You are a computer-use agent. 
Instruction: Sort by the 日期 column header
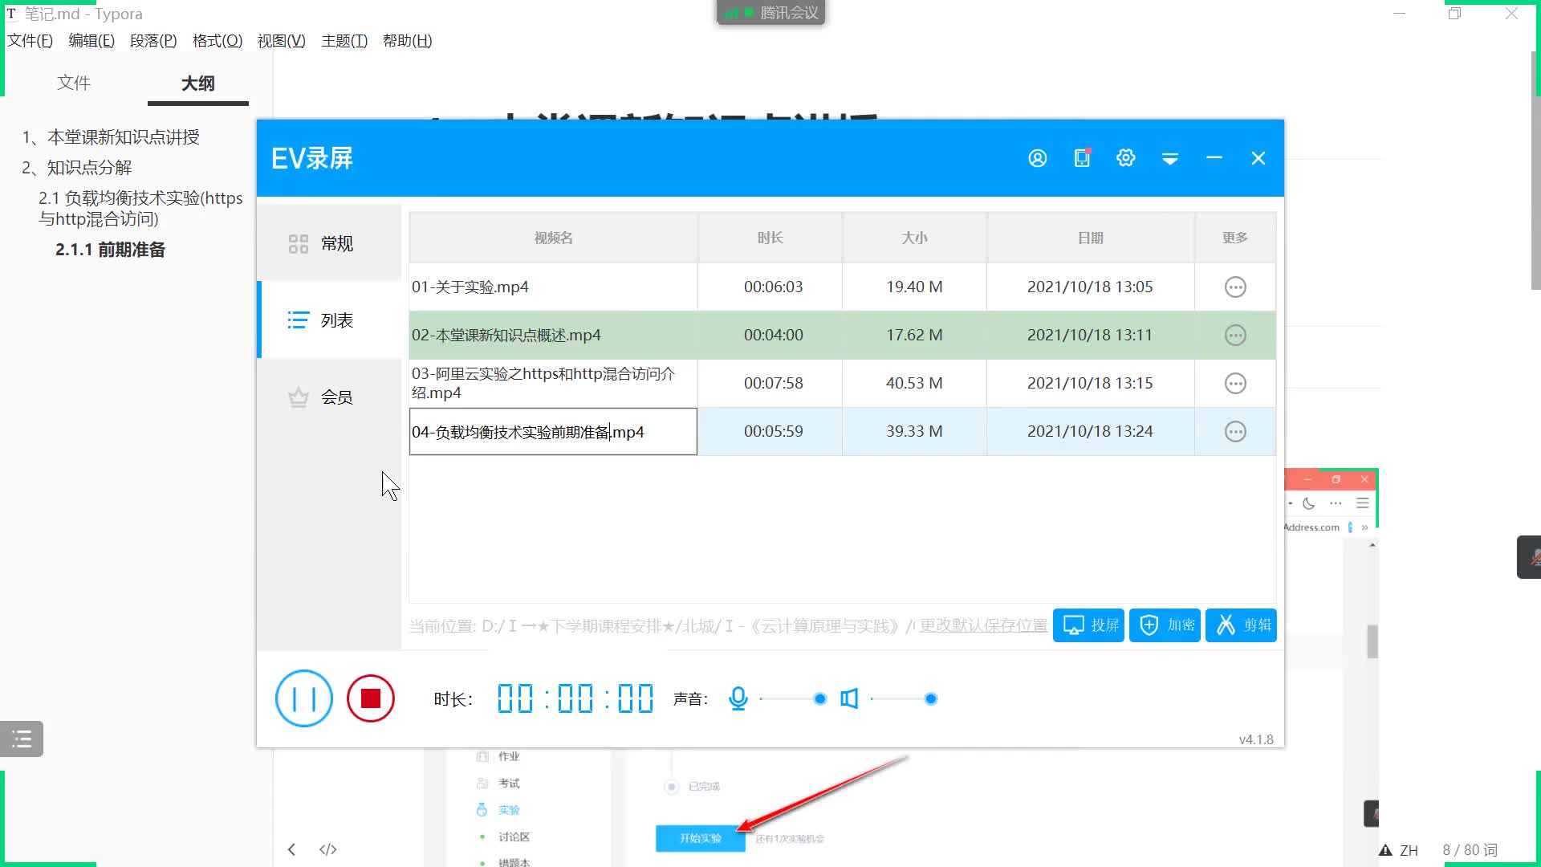(1090, 238)
